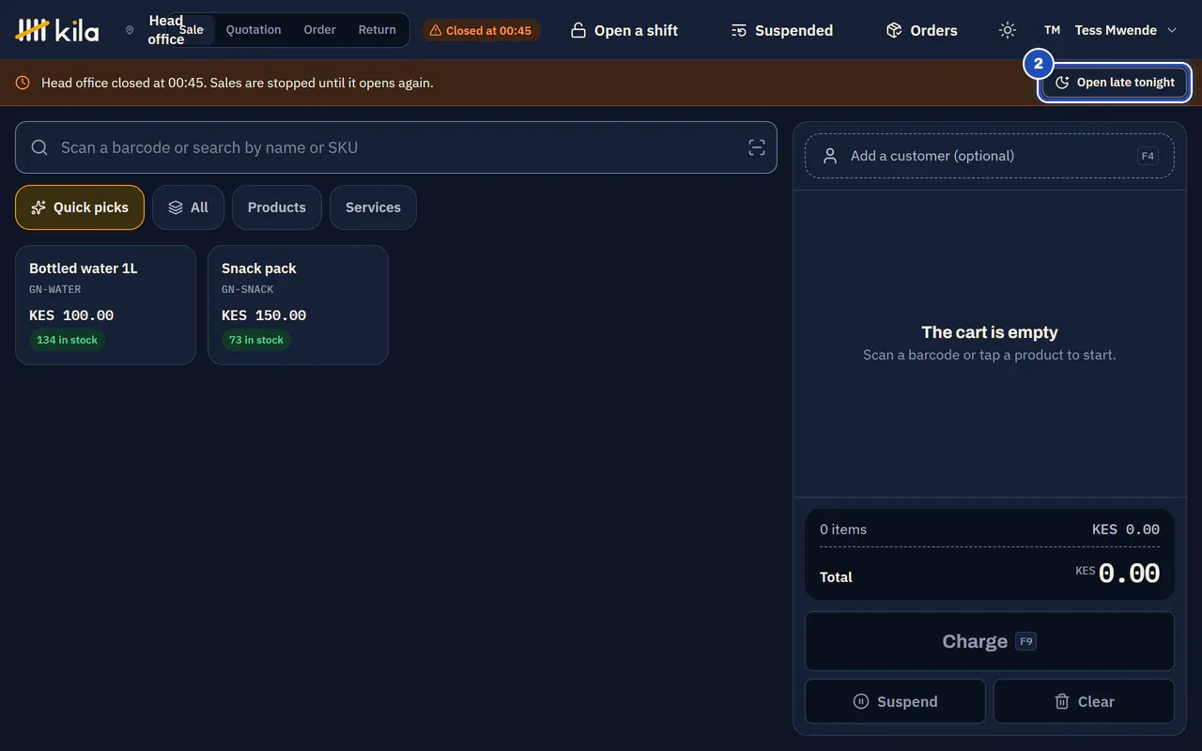This screenshot has height=751, width=1202.
Task: Expand the Tess Mwende account menu chevron
Action: click(x=1172, y=30)
